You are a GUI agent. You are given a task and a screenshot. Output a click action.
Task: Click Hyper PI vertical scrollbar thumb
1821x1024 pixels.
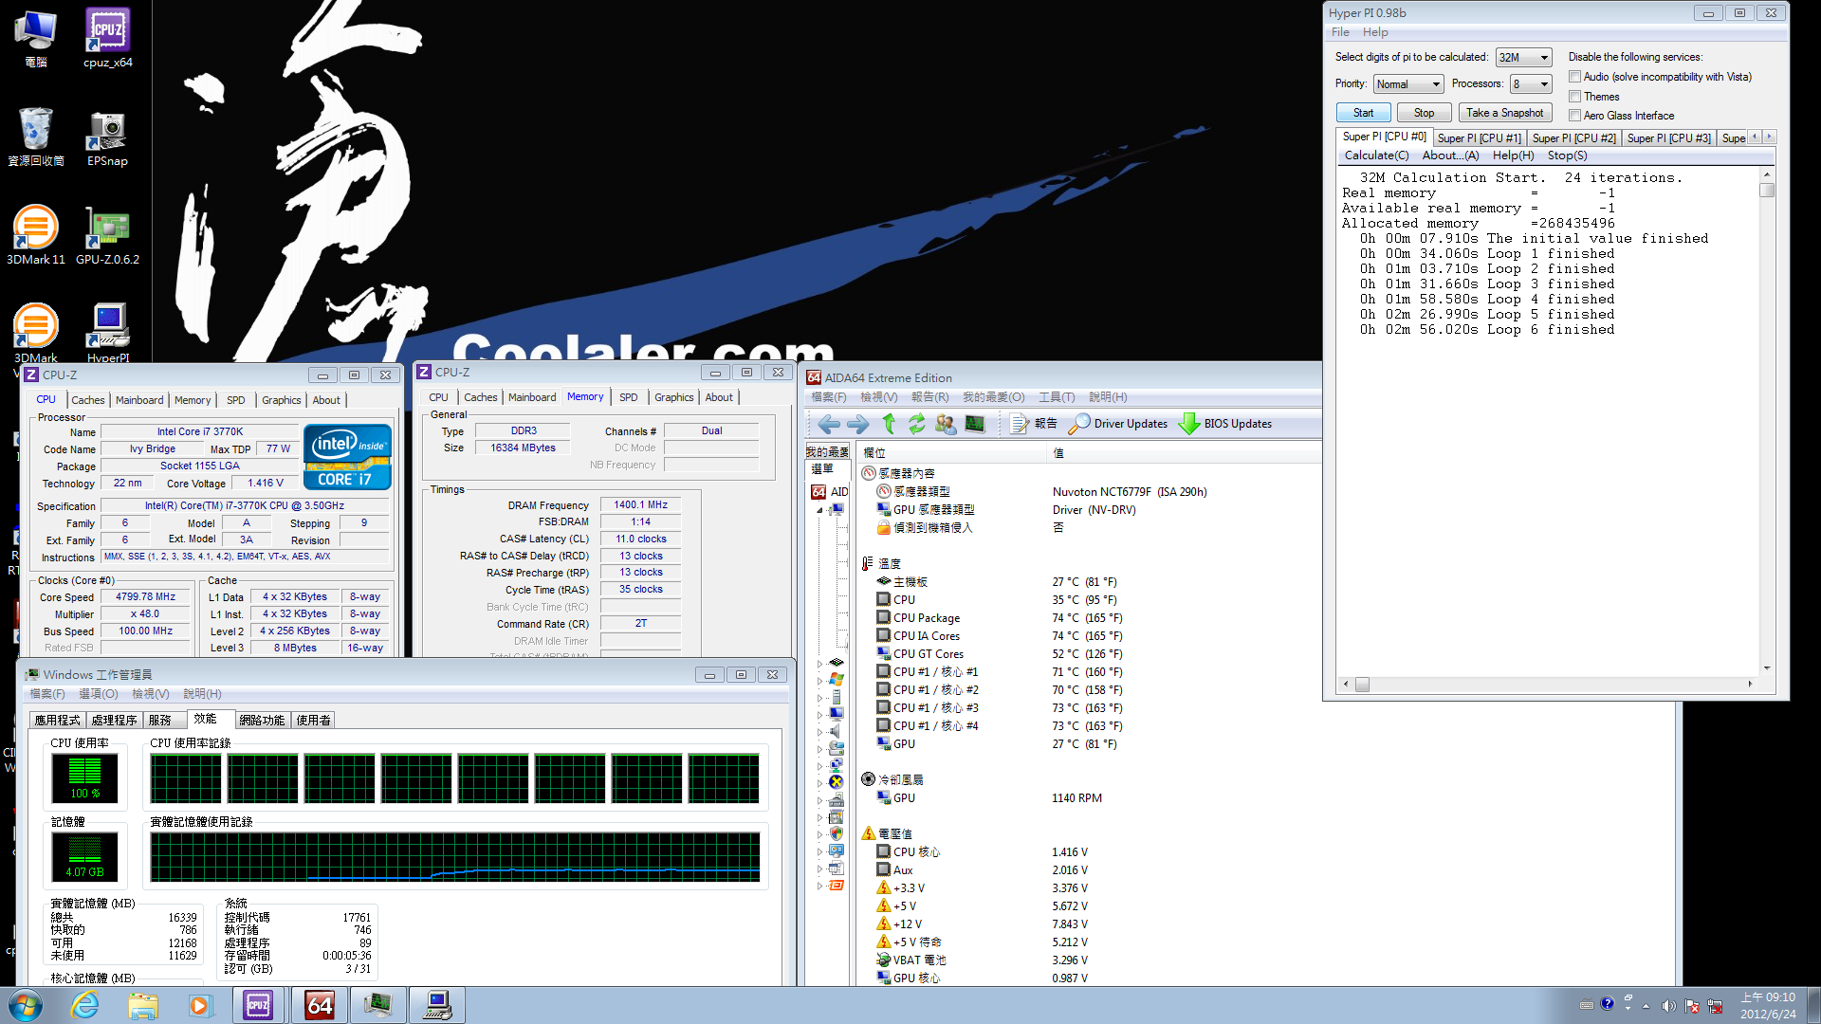click(x=1766, y=190)
